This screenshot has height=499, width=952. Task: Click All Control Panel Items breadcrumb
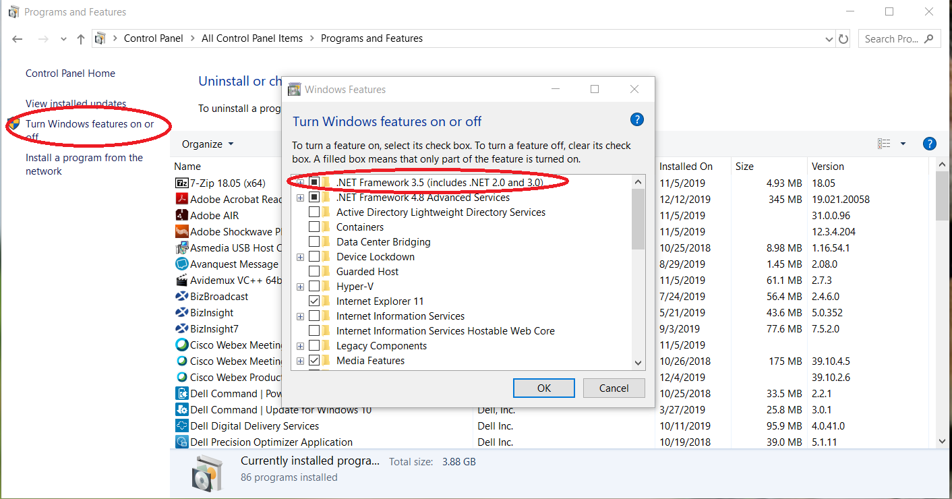[252, 38]
